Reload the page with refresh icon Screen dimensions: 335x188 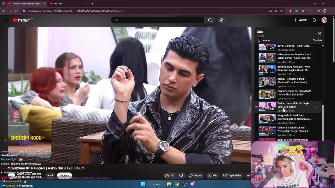coord(16,11)
